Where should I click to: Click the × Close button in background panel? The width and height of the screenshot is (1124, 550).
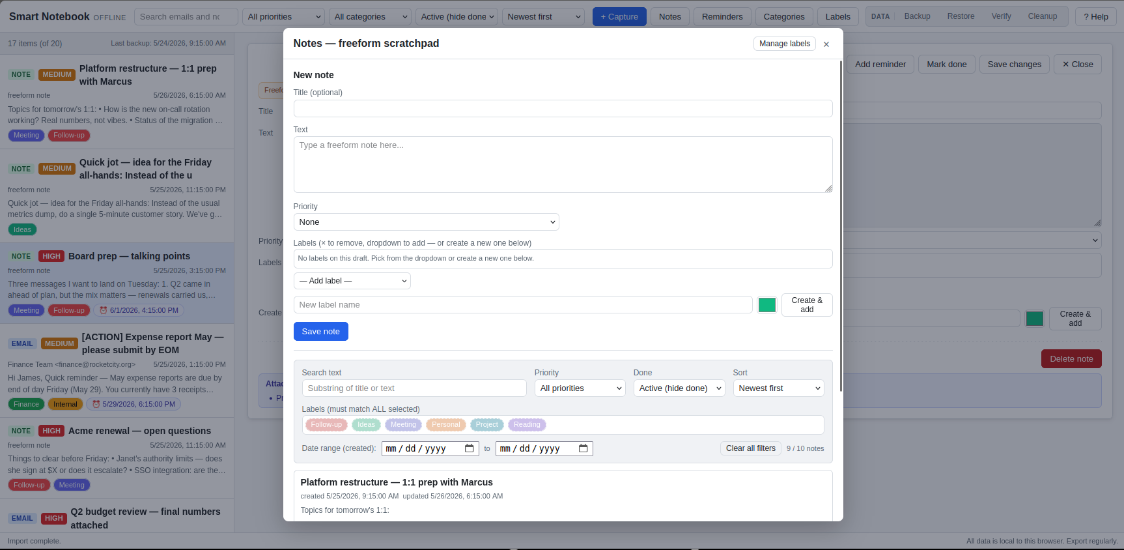tap(1078, 65)
